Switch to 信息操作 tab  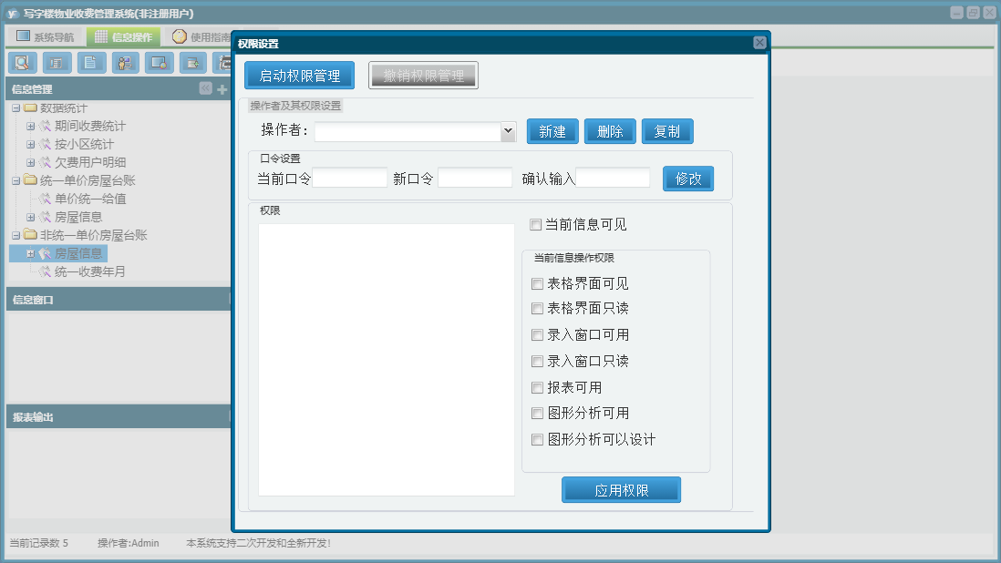tap(125, 37)
